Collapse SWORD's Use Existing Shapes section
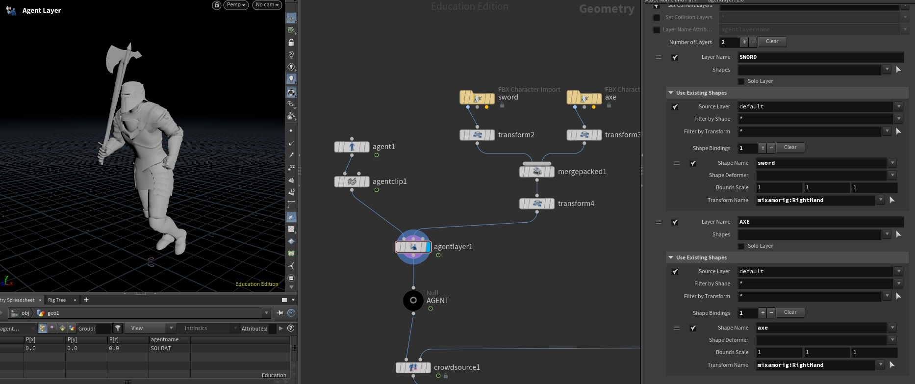The height and width of the screenshot is (384, 915). [670, 93]
